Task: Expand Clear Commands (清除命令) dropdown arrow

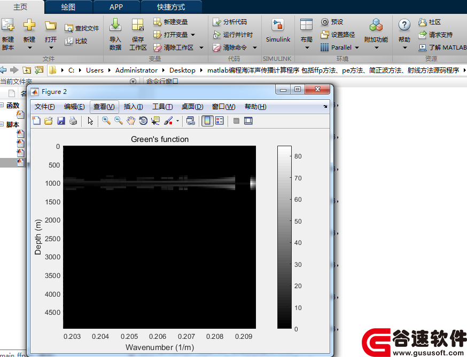Action: point(255,47)
